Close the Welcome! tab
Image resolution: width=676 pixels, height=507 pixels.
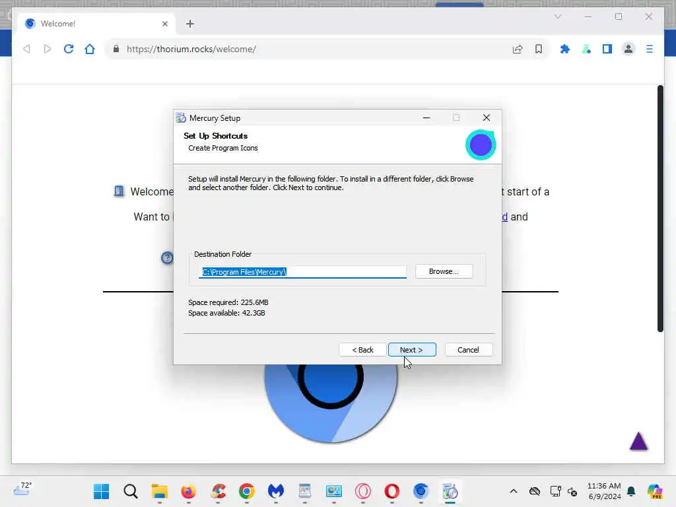click(x=164, y=24)
